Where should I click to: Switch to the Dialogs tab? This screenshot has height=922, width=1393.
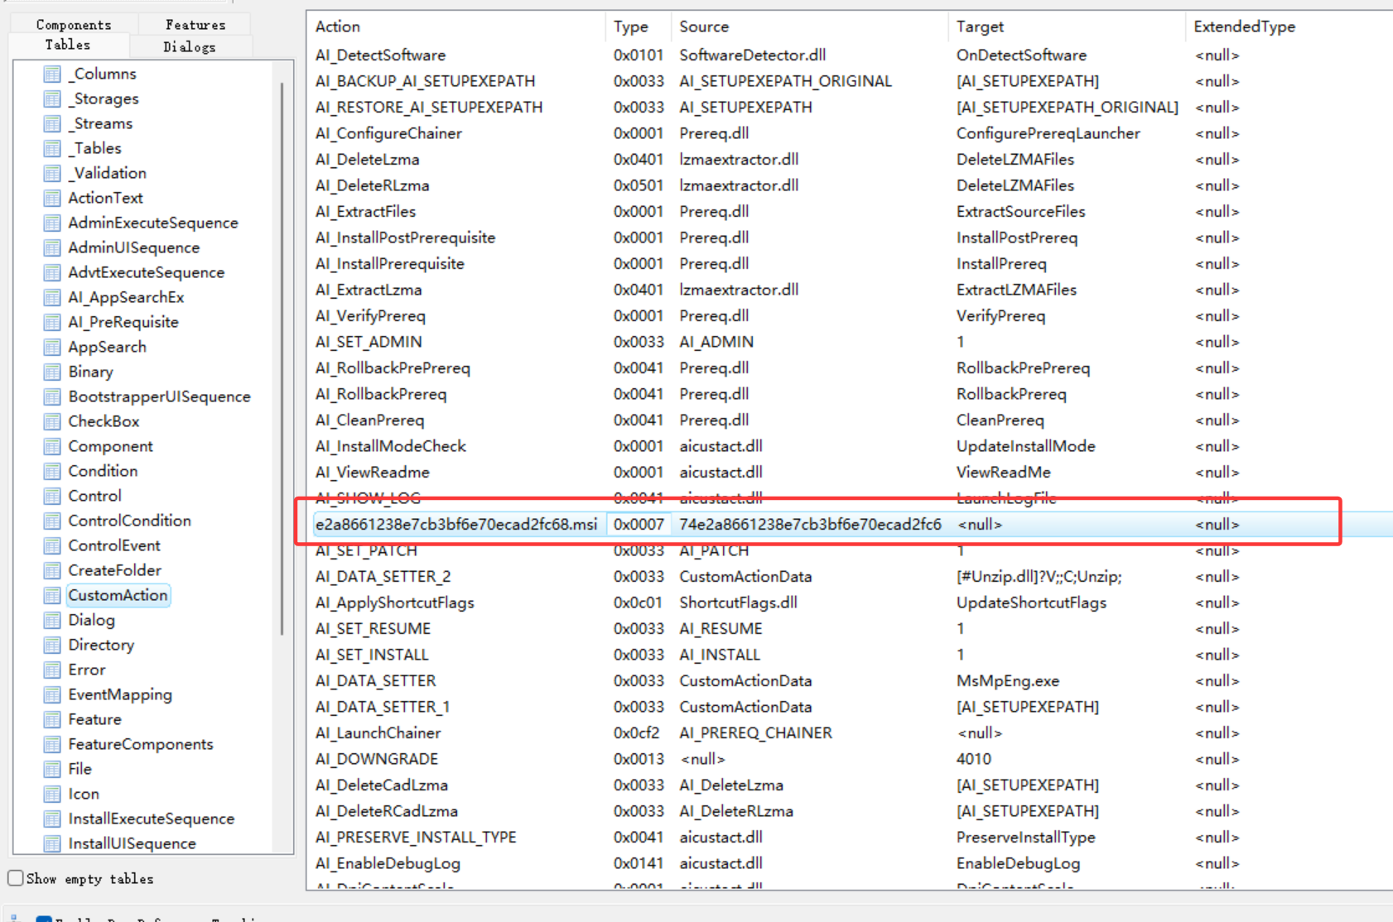pos(190,46)
